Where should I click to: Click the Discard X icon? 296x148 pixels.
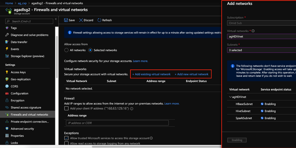81,20
